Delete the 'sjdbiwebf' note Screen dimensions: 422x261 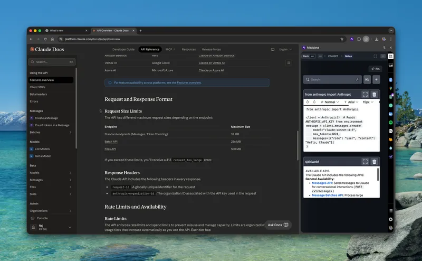coord(375,162)
